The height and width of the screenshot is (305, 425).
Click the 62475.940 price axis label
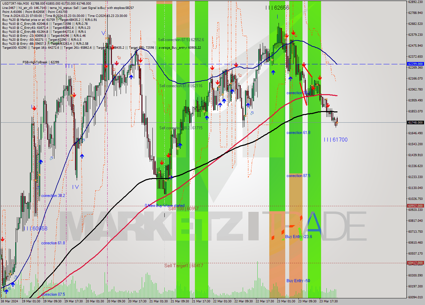(415, 45)
